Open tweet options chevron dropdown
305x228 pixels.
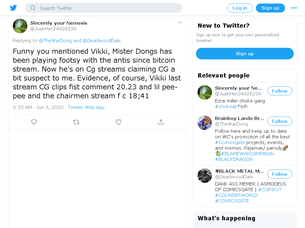(x=180, y=23)
